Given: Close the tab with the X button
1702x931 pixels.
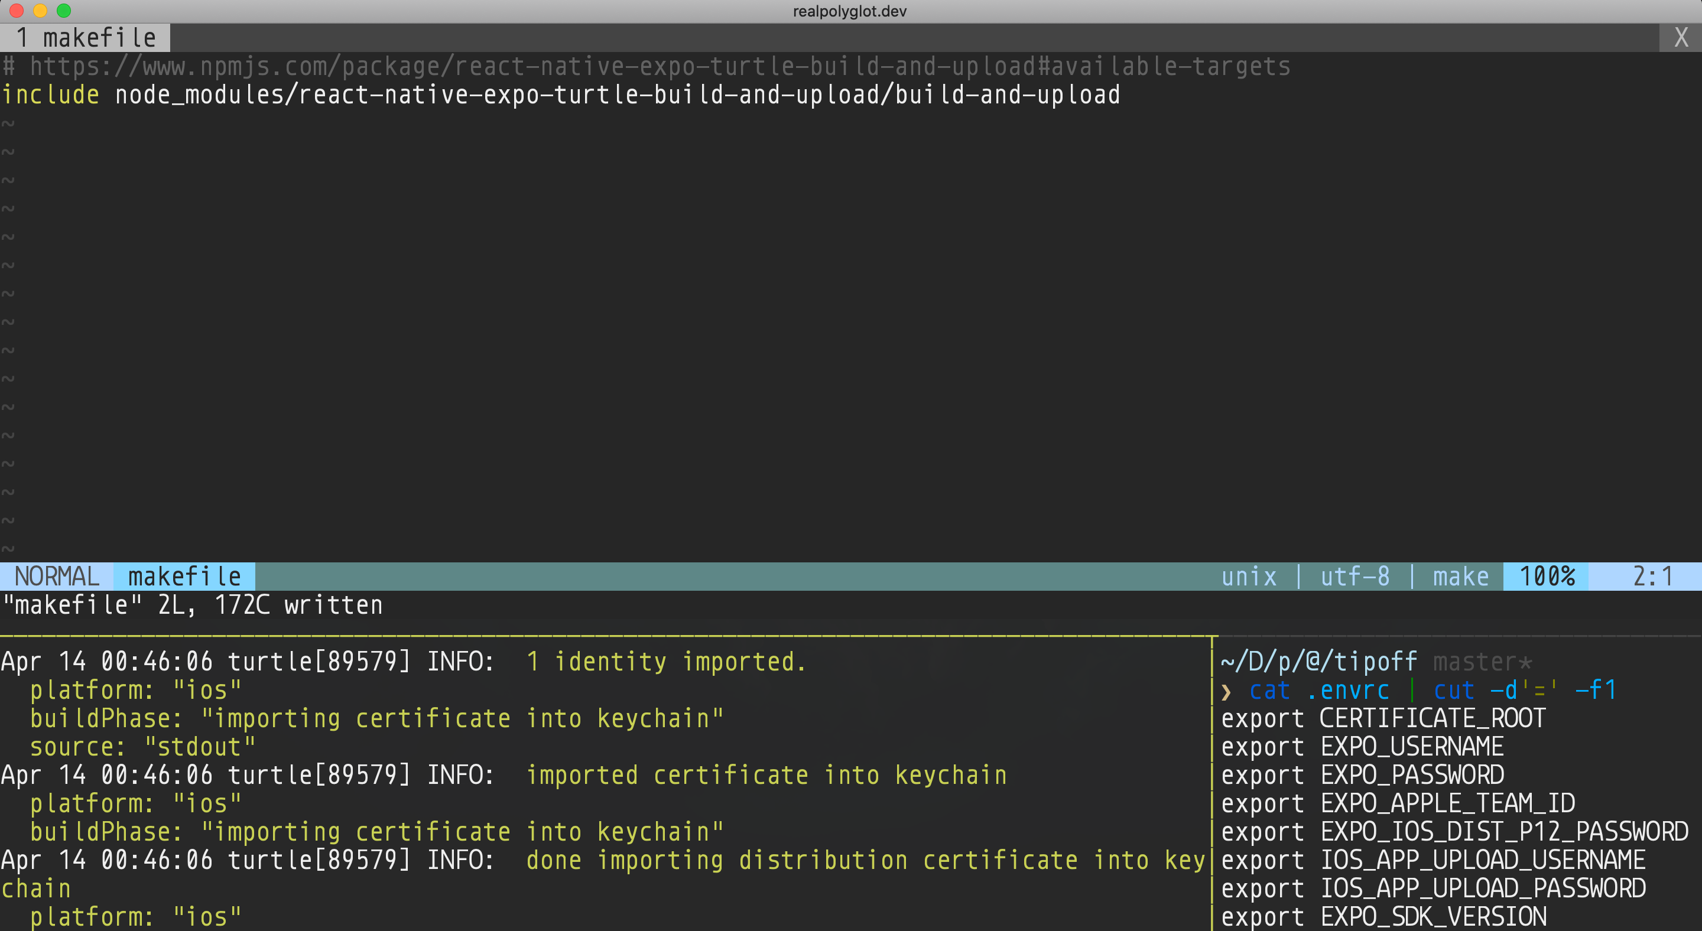Looking at the screenshot, I should pos(1681,38).
